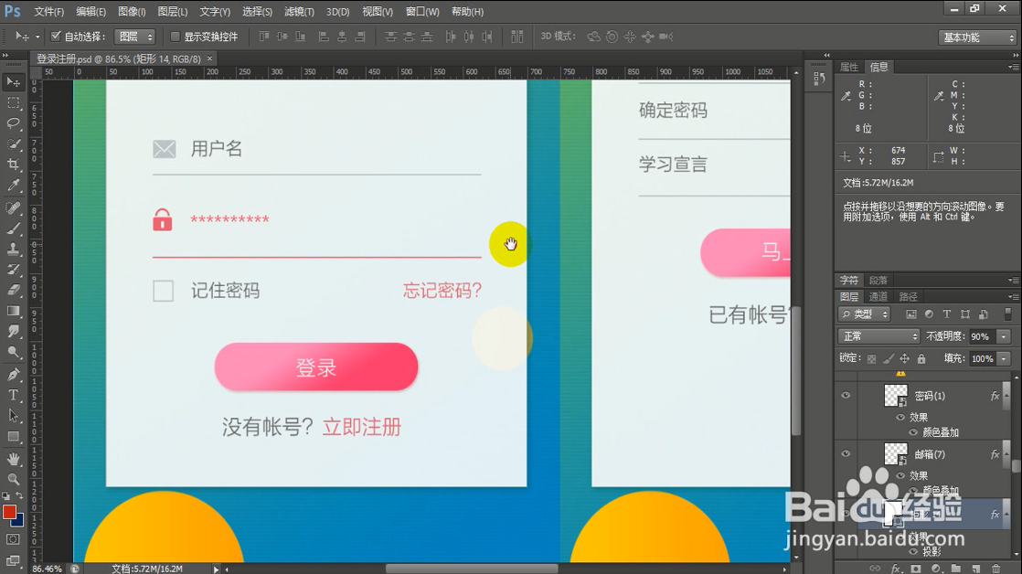Select the Horizontal Type tool

(13, 395)
